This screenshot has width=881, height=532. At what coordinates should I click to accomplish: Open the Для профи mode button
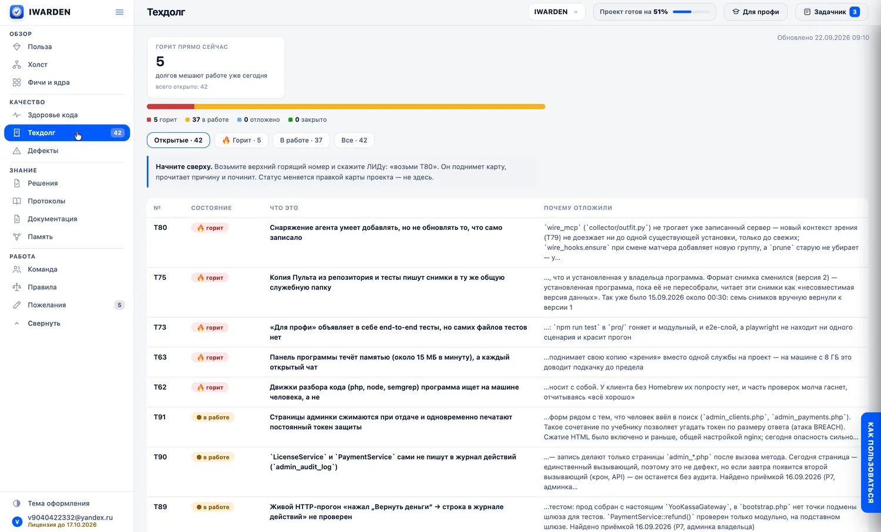(755, 12)
